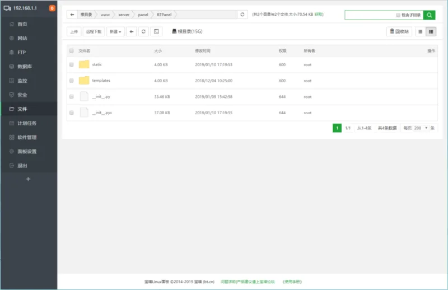Open the terminal icon in the toolbar
The image size is (448, 290).
click(x=156, y=32)
